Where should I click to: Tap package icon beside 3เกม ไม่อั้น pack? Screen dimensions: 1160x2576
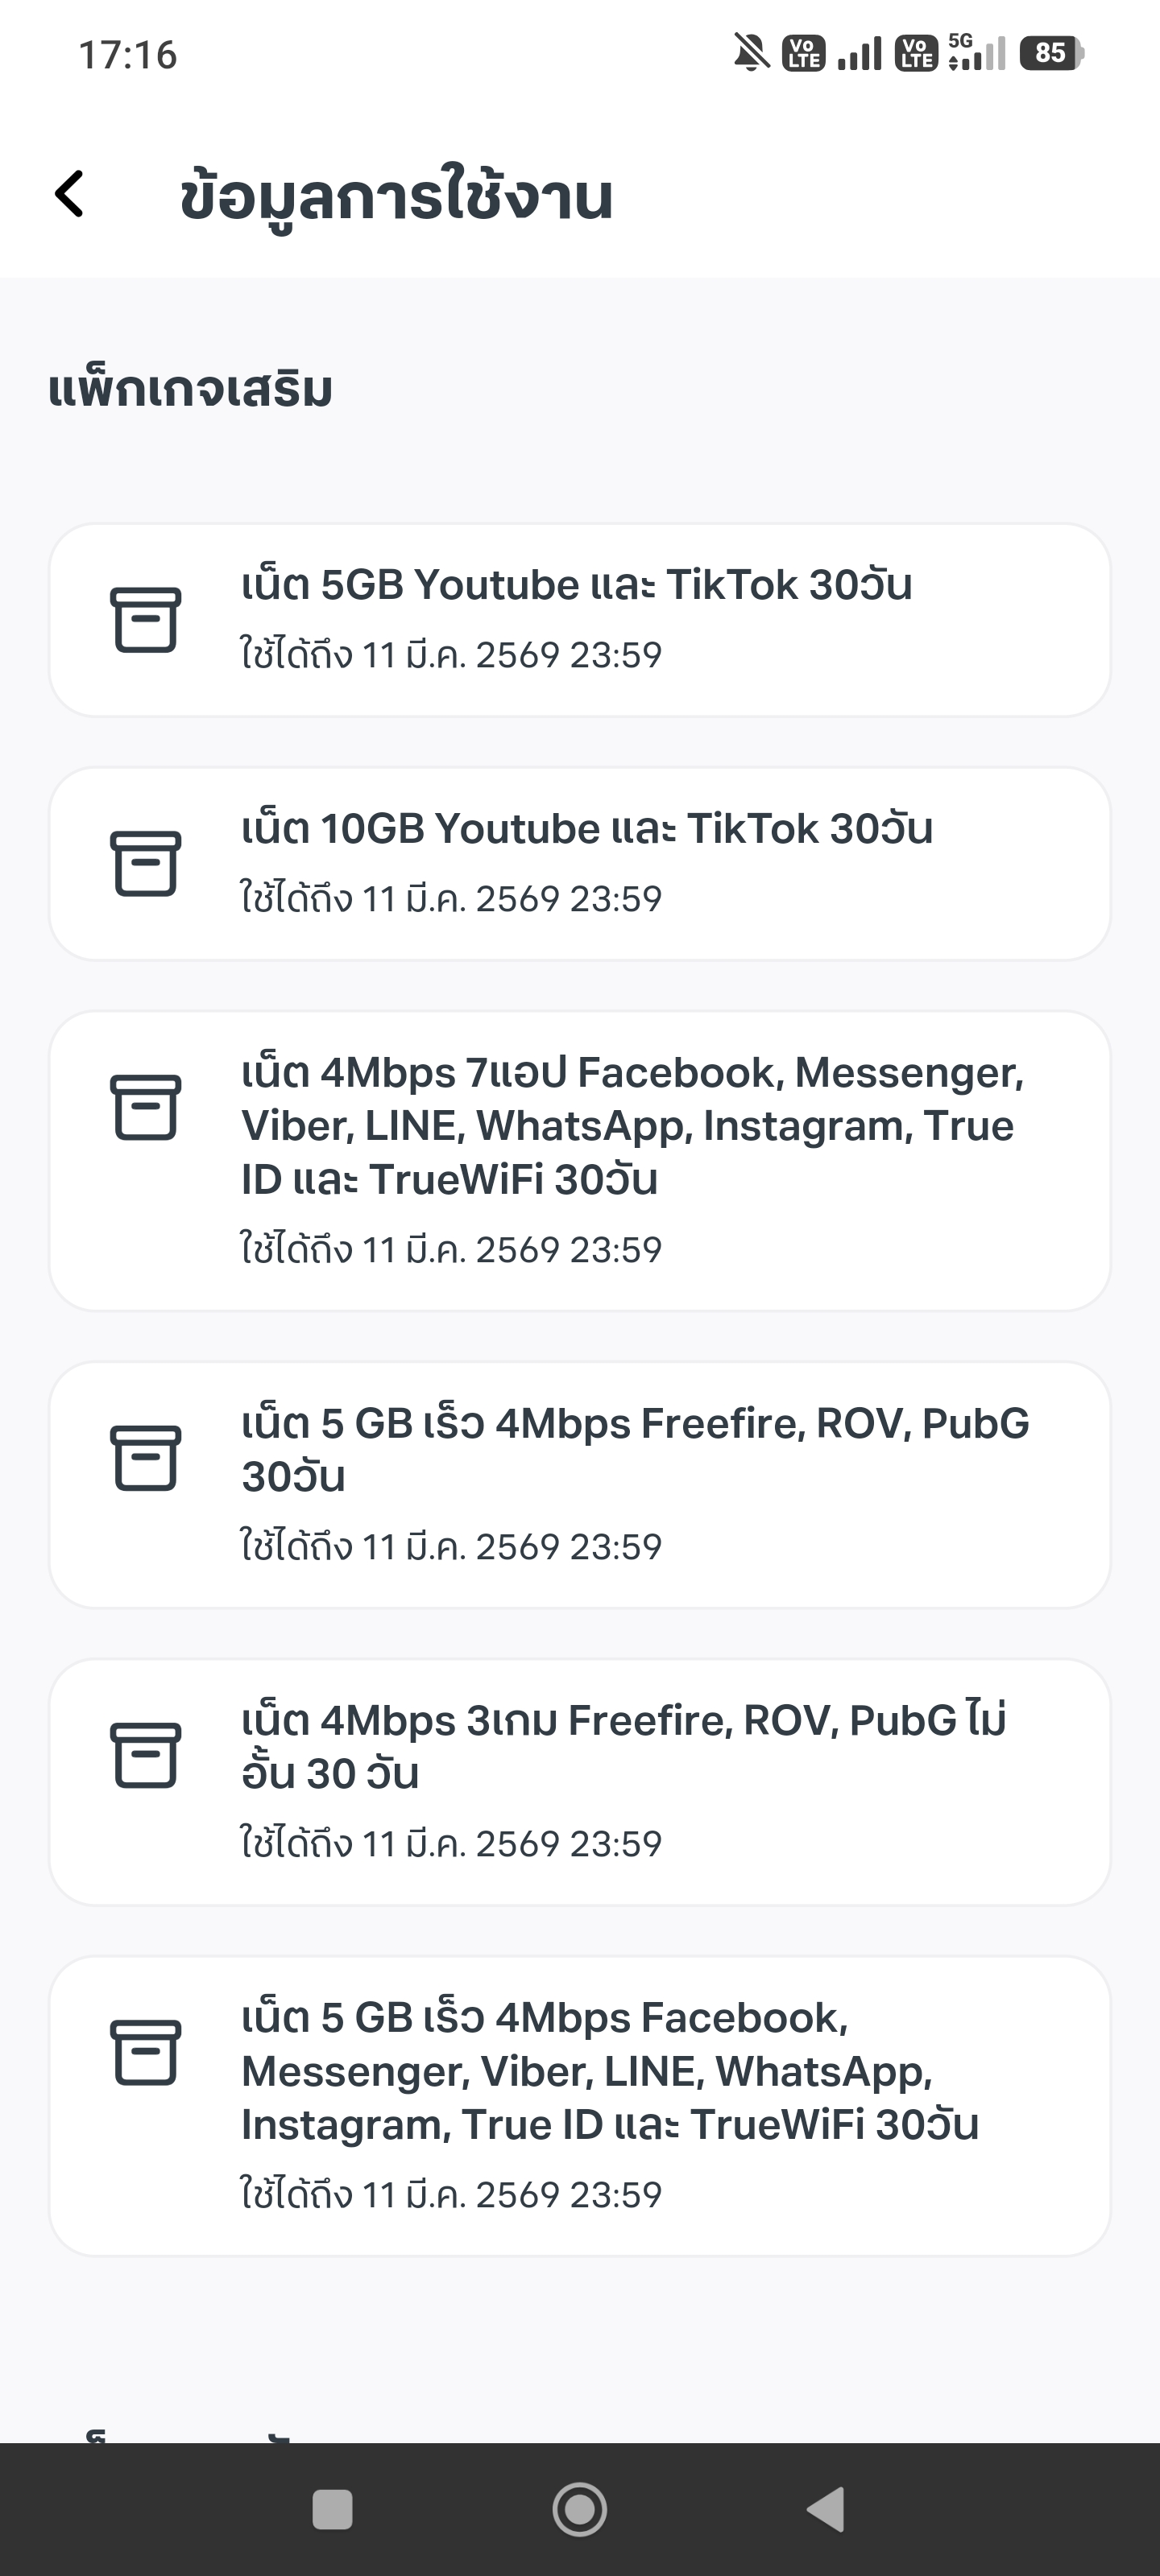(145, 1756)
